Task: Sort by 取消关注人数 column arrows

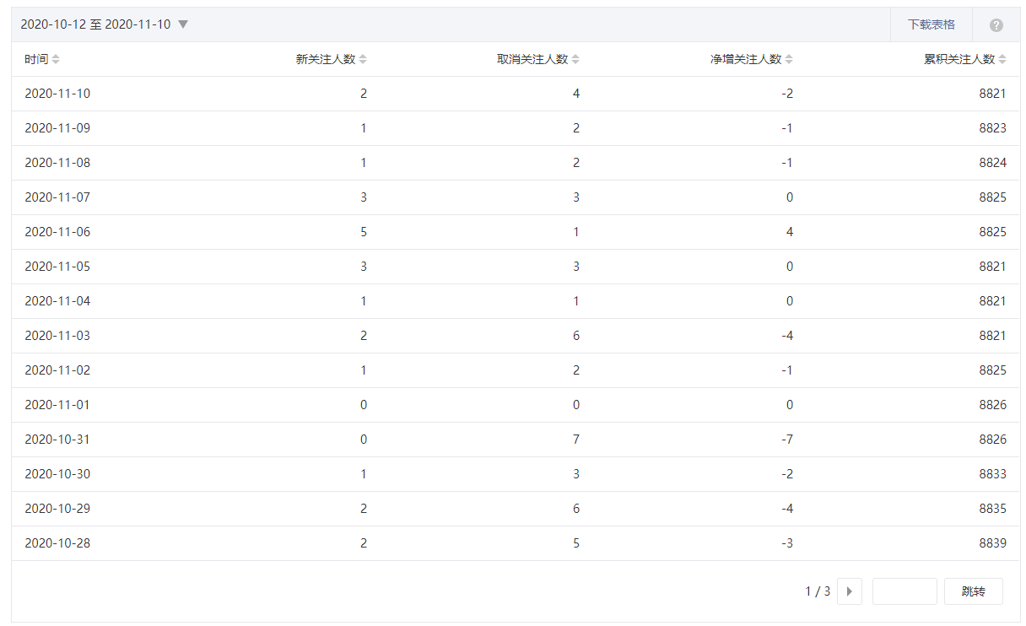Action: click(x=575, y=59)
